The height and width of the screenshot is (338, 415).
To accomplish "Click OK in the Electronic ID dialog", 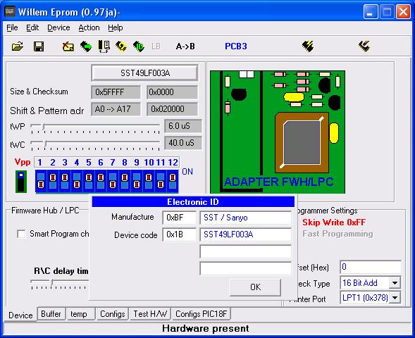I will click(255, 287).
